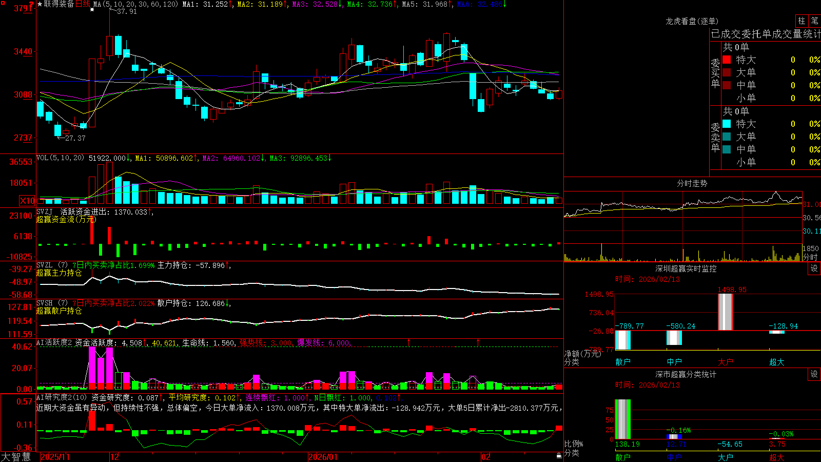Click the red question mark help icon

tap(31, 4)
